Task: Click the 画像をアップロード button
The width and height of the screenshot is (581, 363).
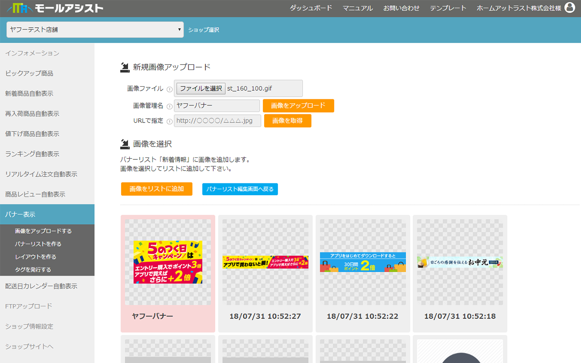Action: (x=298, y=106)
